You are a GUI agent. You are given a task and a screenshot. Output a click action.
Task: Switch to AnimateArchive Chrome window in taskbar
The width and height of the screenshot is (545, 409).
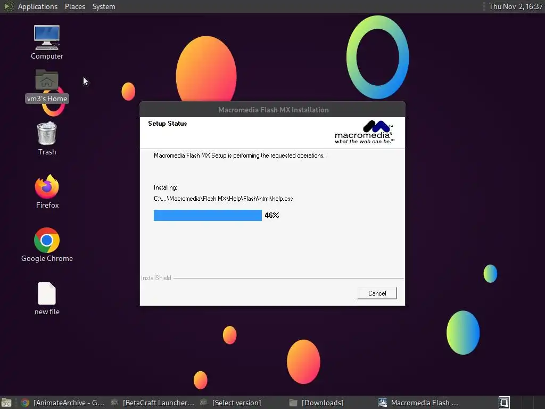pos(63,403)
